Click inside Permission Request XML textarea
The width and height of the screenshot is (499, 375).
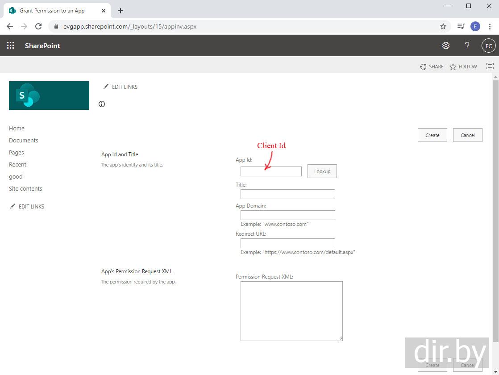coord(291,311)
